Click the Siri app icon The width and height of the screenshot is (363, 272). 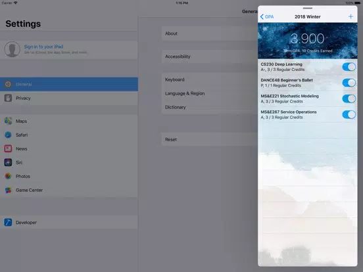click(x=8, y=162)
